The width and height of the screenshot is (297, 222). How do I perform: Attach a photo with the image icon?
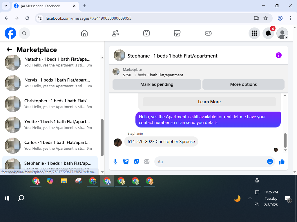coord(126,162)
